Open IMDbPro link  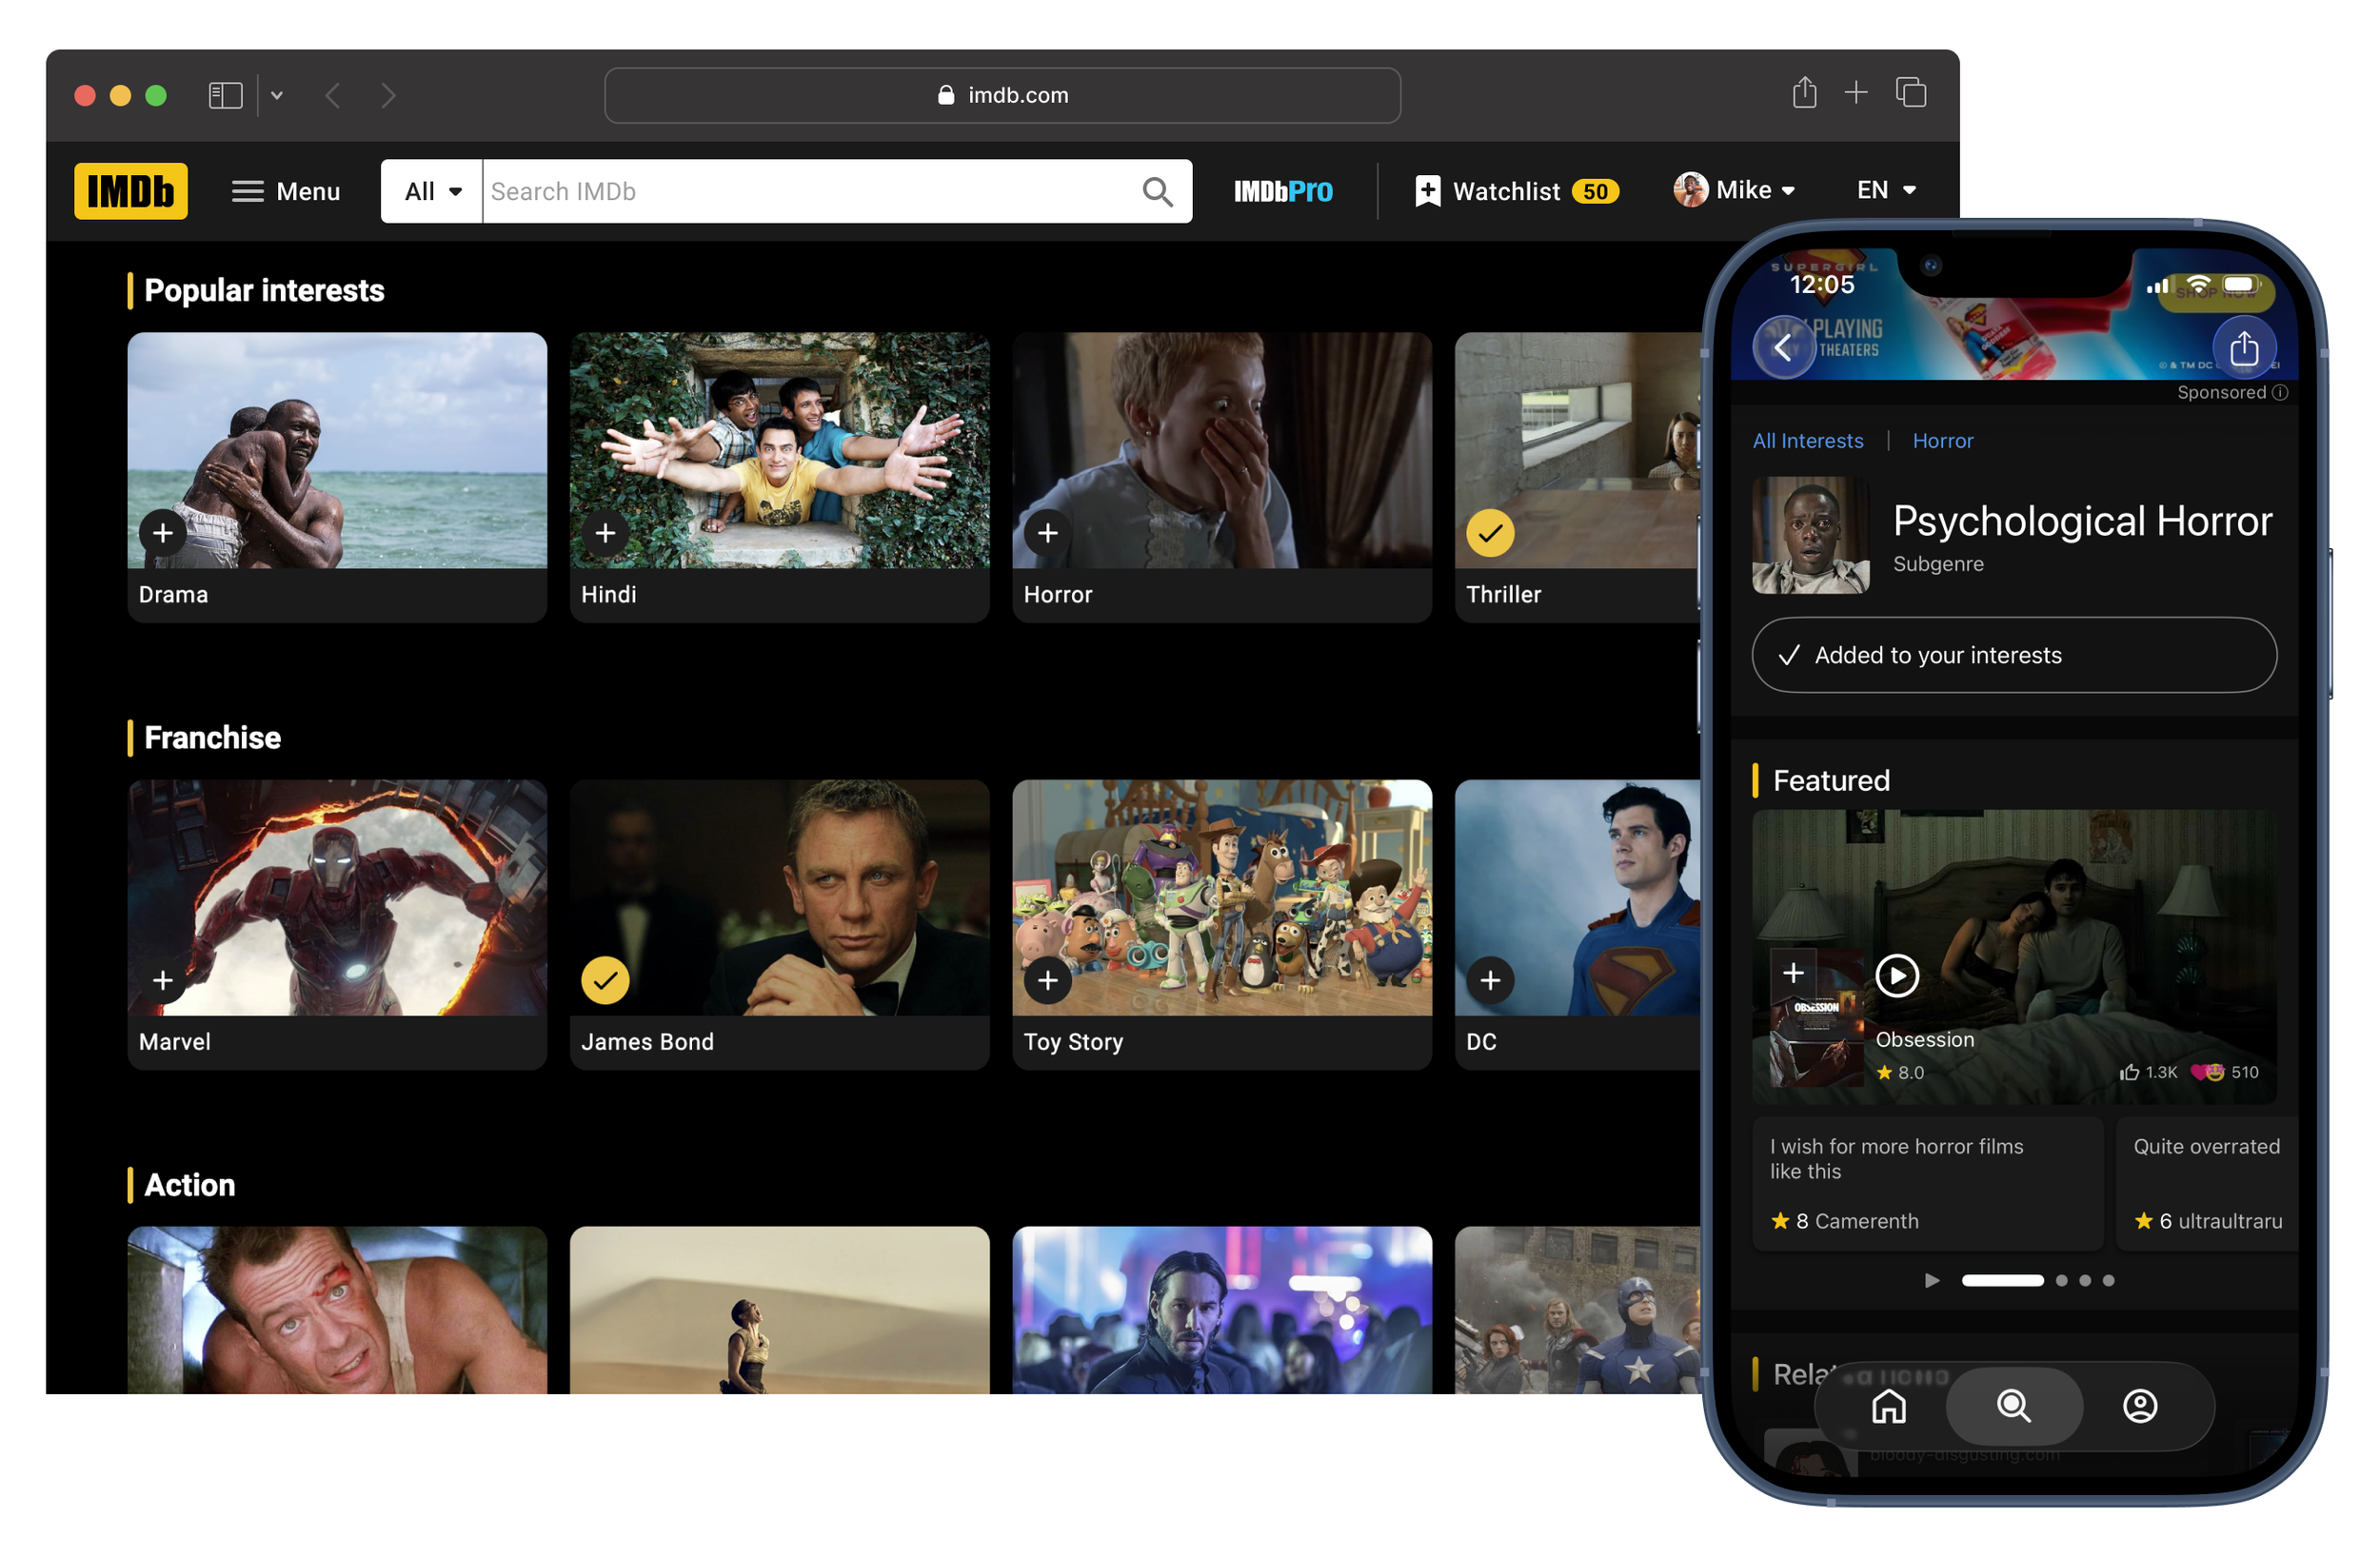pyautogui.click(x=1283, y=191)
